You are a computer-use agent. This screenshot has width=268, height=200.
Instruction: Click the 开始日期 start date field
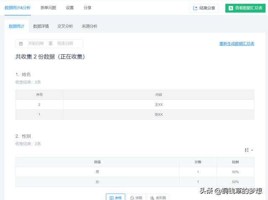pyautogui.click(x=36, y=44)
